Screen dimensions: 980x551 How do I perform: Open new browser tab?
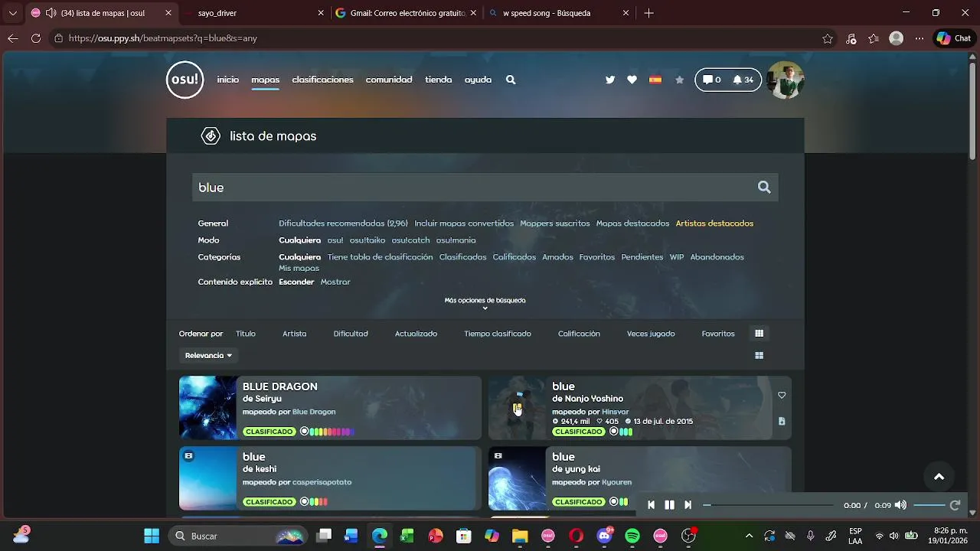point(648,13)
